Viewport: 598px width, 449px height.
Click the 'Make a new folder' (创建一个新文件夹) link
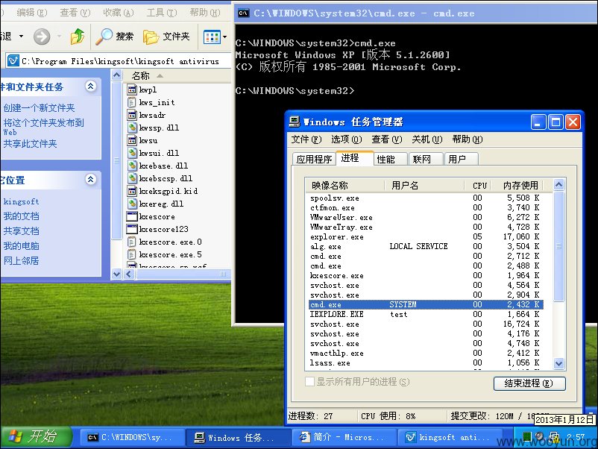click(x=39, y=108)
